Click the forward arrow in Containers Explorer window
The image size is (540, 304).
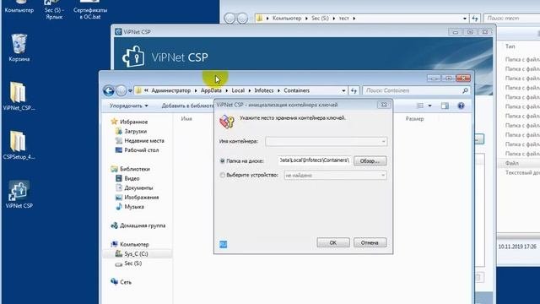click(x=121, y=90)
